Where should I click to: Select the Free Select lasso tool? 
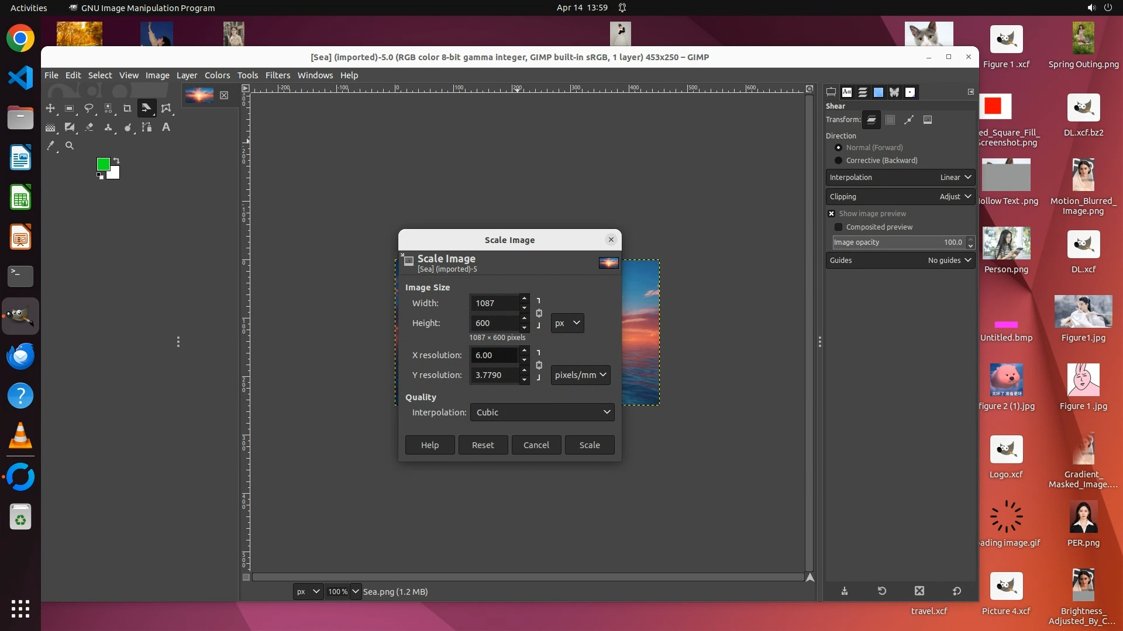tap(89, 108)
